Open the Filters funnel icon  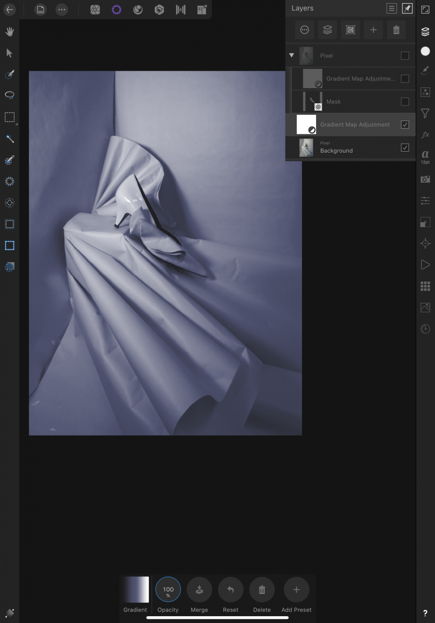[425, 113]
